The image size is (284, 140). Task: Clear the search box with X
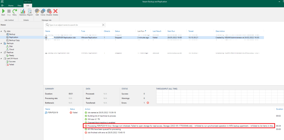[x=103, y=25]
